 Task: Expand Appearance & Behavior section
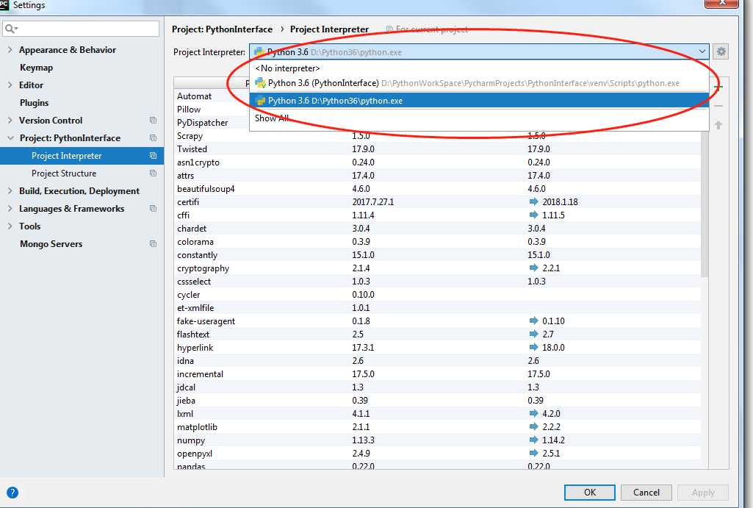(x=10, y=49)
